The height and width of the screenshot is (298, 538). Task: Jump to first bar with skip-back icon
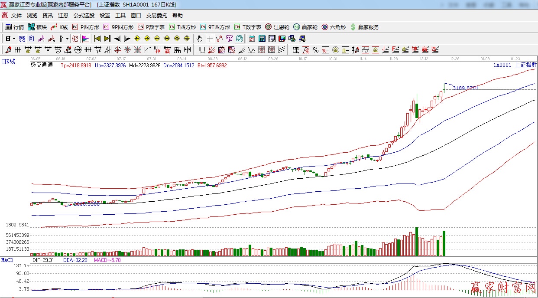(x=97, y=39)
